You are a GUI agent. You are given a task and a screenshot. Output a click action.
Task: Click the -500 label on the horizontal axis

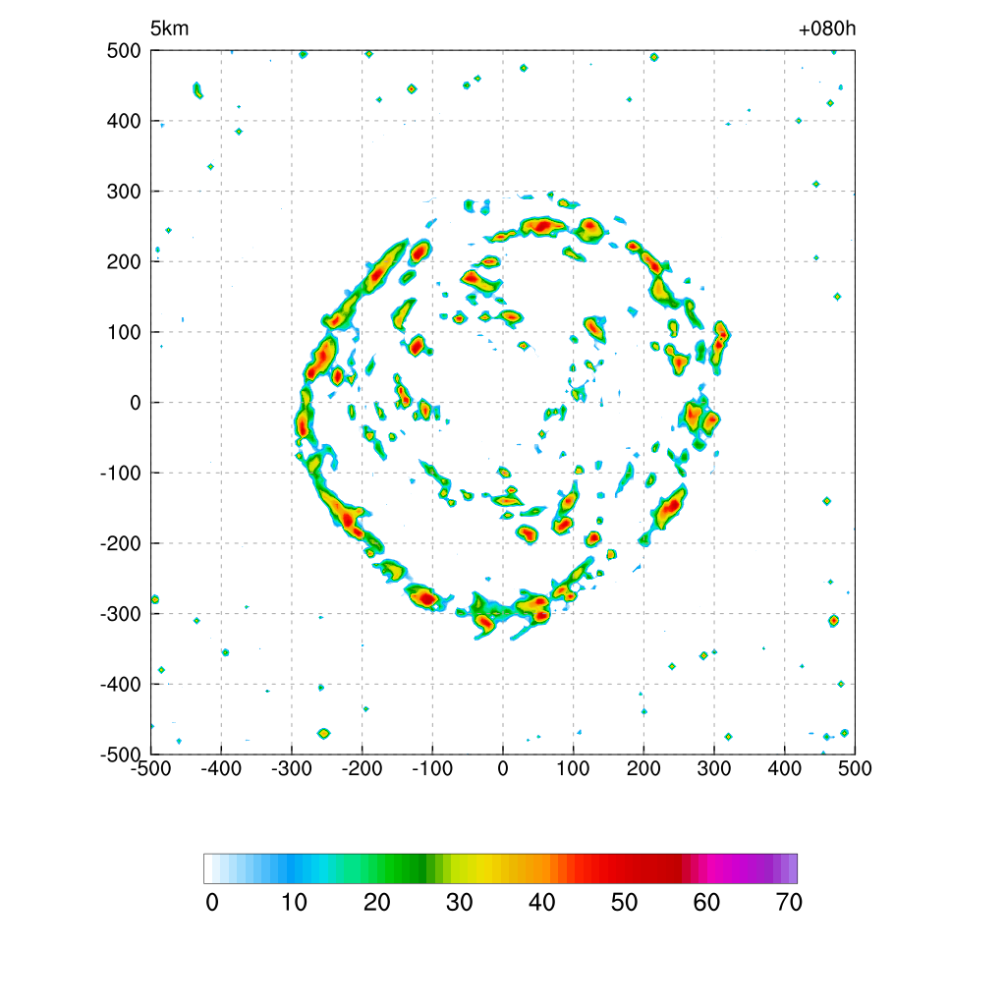tap(150, 768)
